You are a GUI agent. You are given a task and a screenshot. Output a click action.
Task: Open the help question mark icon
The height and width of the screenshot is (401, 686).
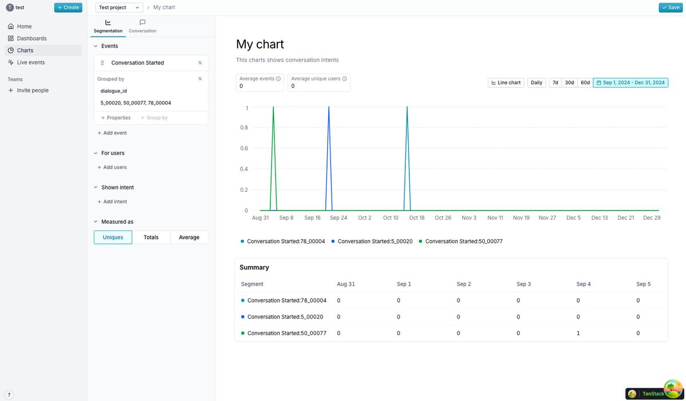[9, 395]
